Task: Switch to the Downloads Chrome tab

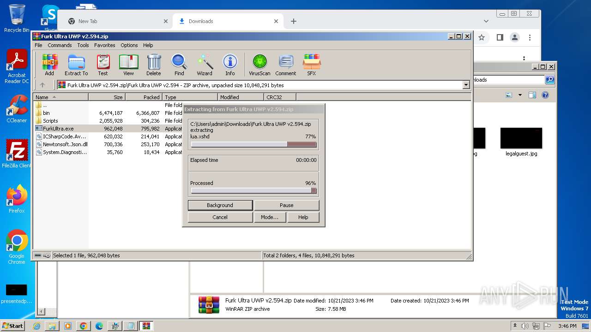Action: point(228,21)
